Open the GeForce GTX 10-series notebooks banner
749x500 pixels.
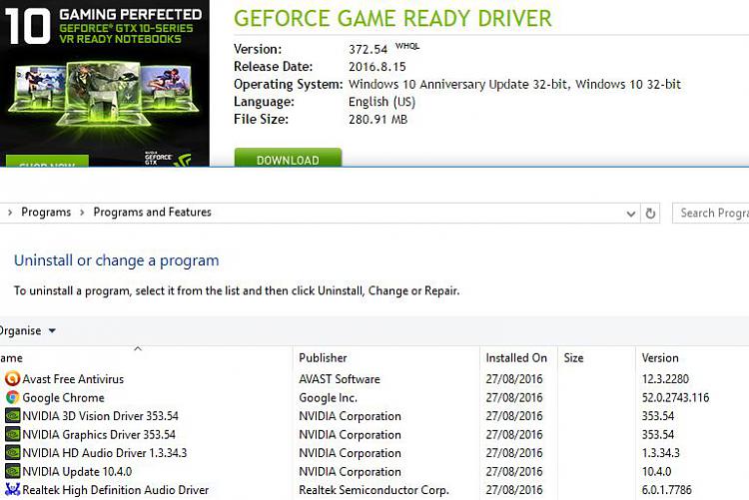pyautogui.click(x=105, y=83)
